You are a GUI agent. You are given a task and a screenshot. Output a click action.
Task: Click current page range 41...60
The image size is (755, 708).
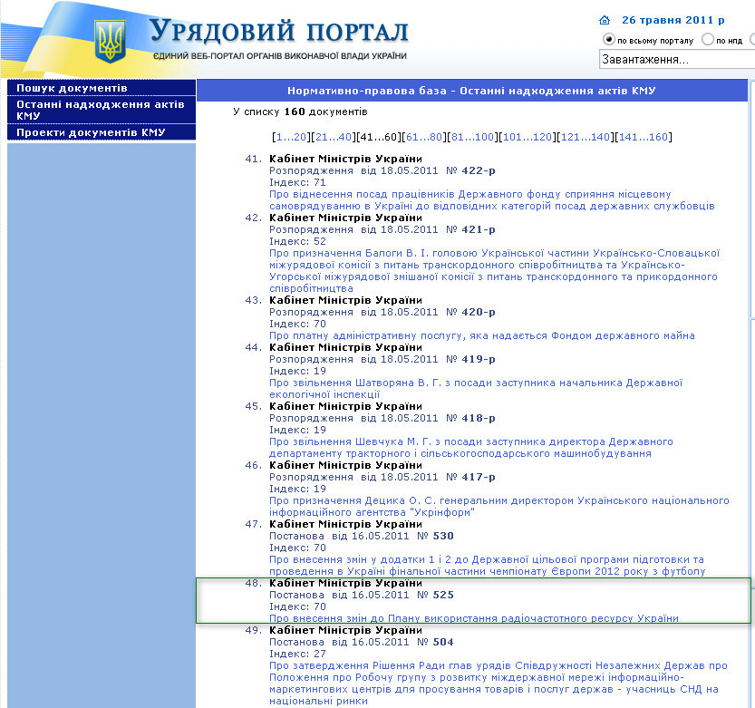379,137
